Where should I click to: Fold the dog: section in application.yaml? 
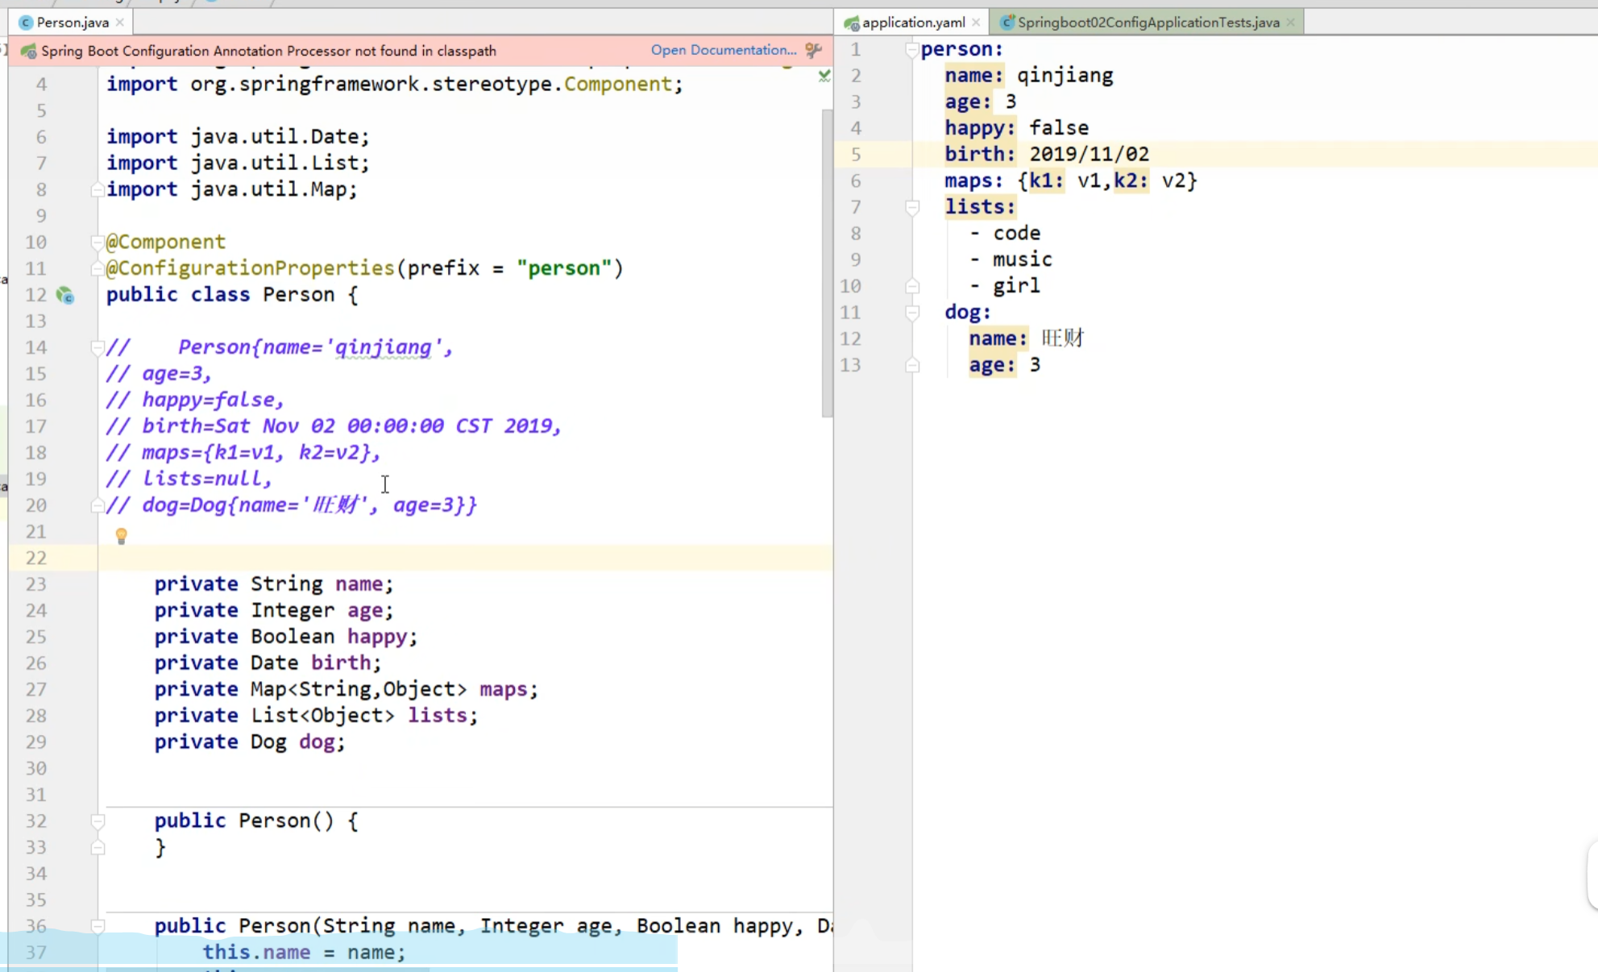pyautogui.click(x=911, y=313)
